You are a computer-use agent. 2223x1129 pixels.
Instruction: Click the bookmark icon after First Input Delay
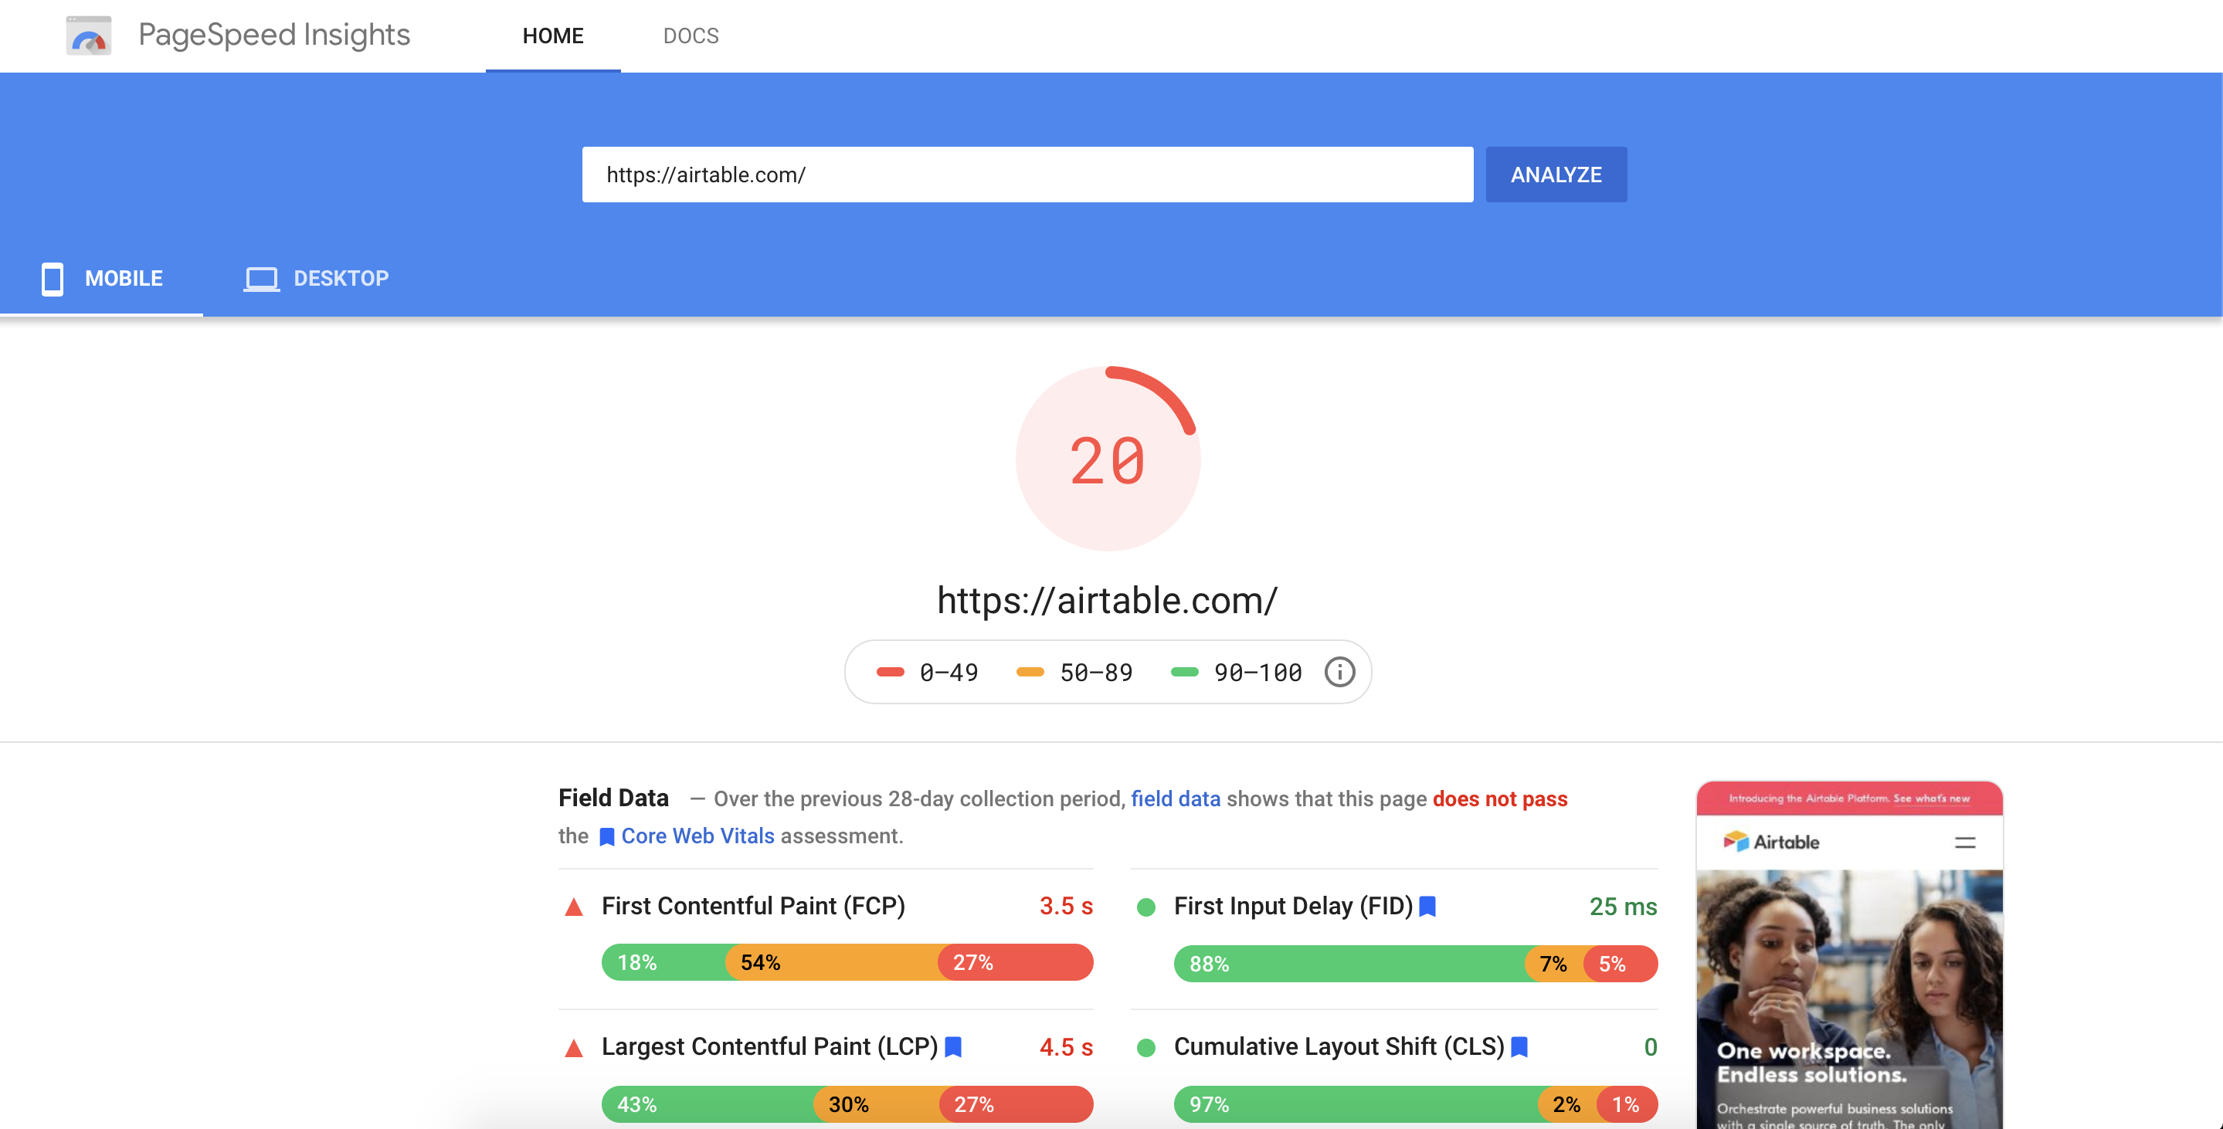(x=1427, y=907)
